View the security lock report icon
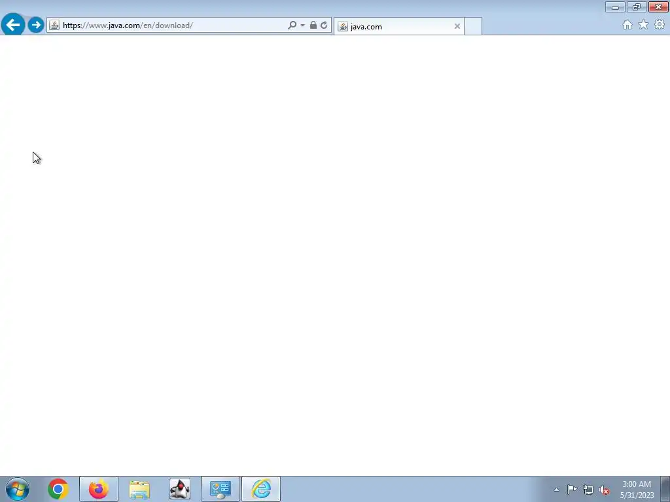This screenshot has height=502, width=670. (x=313, y=25)
